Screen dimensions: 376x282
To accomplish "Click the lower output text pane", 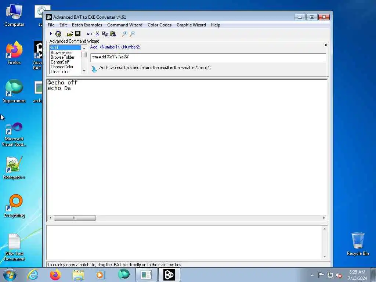I will [184, 242].
